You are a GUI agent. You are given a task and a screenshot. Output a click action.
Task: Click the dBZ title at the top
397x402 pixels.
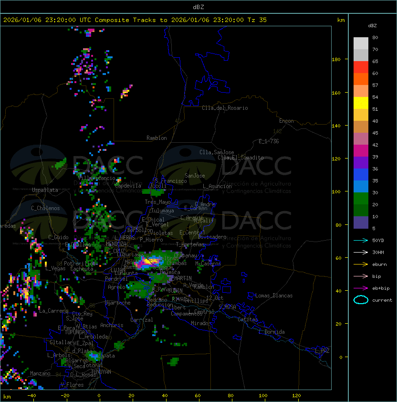pyautogui.click(x=198, y=7)
